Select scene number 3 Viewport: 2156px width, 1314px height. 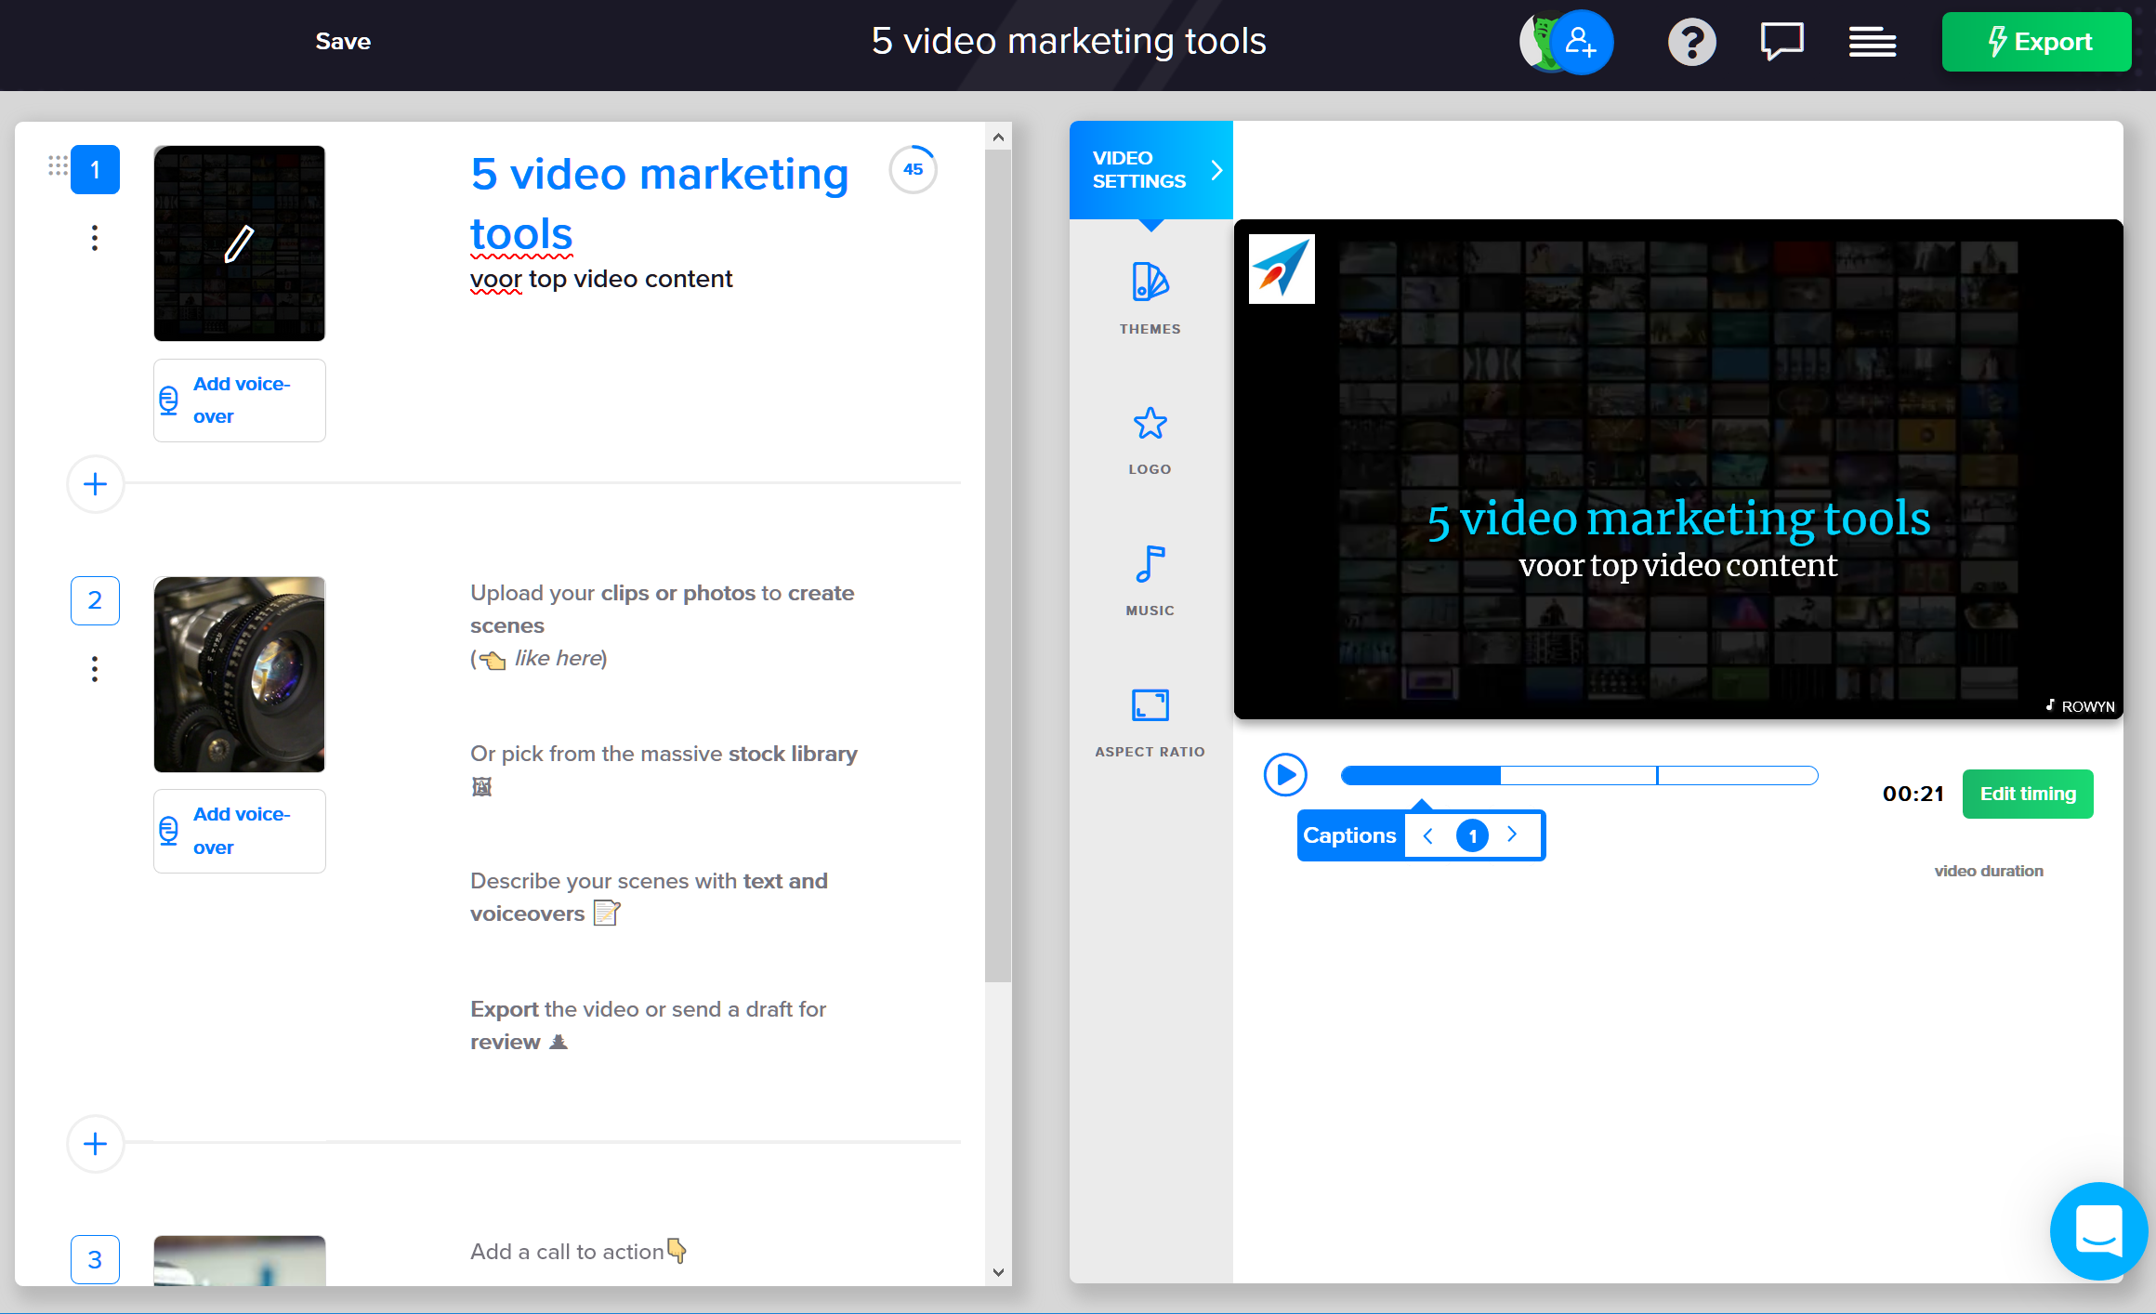pyautogui.click(x=95, y=1259)
